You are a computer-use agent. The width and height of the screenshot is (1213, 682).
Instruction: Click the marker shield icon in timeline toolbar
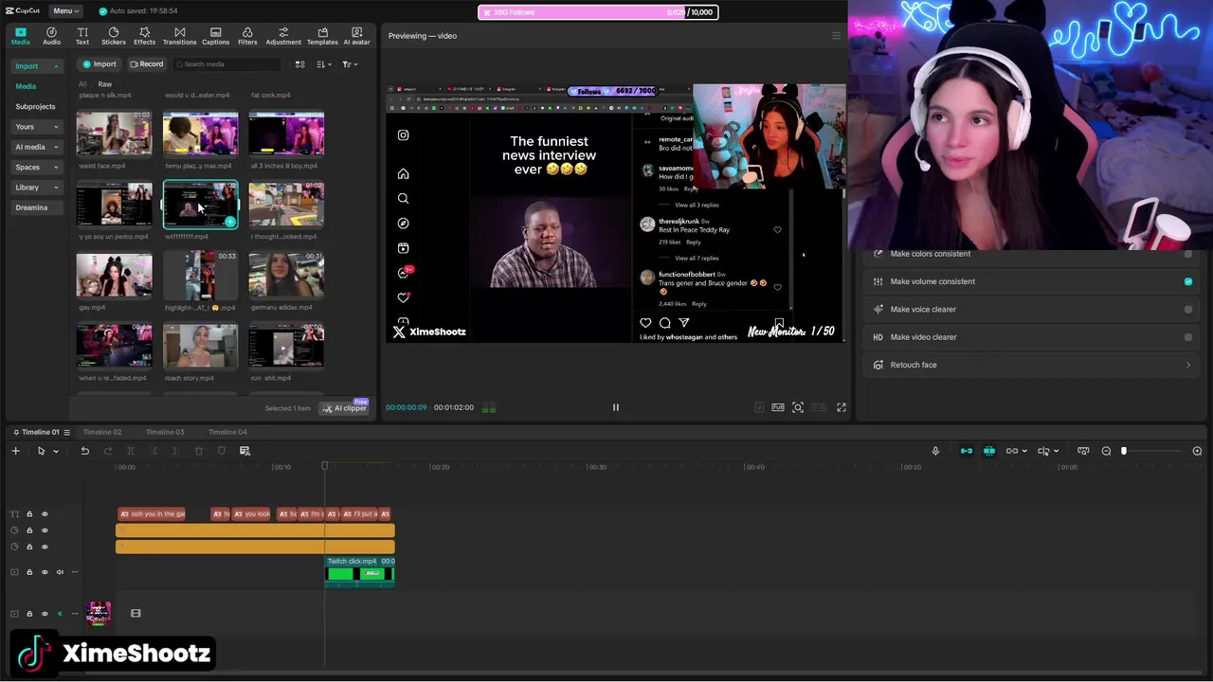(222, 451)
